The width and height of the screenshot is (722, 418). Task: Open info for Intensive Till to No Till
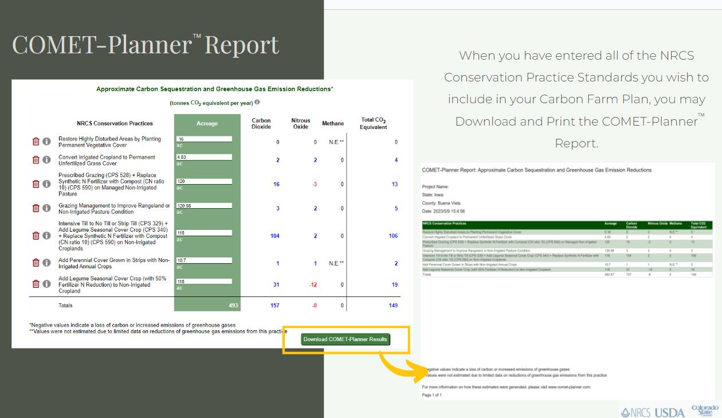pyautogui.click(x=46, y=236)
